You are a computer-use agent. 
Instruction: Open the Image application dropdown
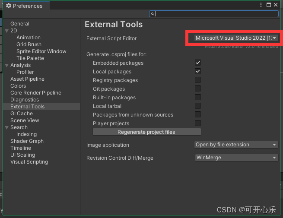coord(236,145)
